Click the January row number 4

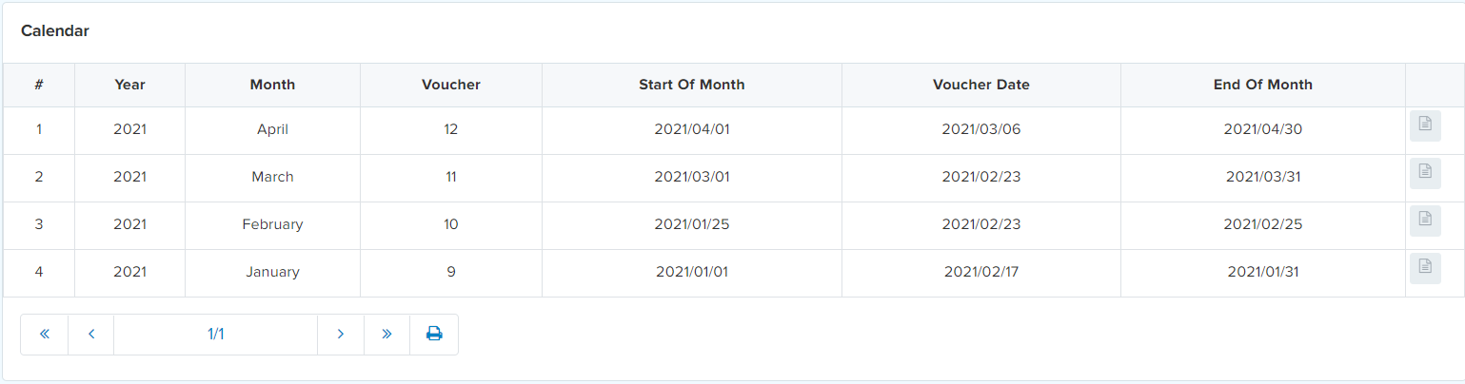click(x=39, y=272)
